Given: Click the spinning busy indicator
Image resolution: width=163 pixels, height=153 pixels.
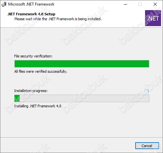Looking at the screenshot, I should click(x=146, y=91).
